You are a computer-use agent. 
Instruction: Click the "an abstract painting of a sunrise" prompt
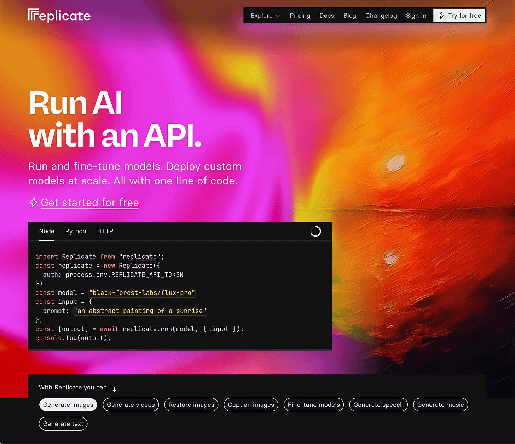tap(140, 311)
